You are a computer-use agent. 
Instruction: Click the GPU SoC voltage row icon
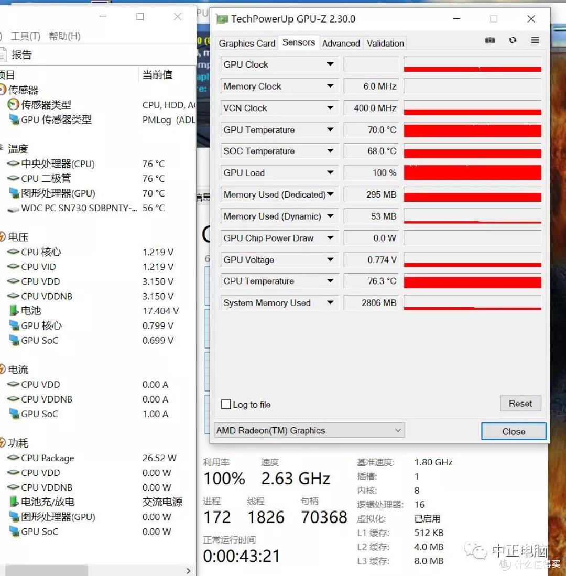(14, 340)
